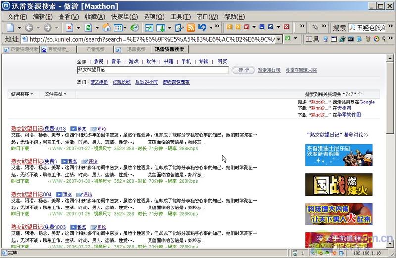Image resolution: width=396 pixels, height=258 pixels.
Task: Click the New blank page icon
Action: tap(10, 27)
